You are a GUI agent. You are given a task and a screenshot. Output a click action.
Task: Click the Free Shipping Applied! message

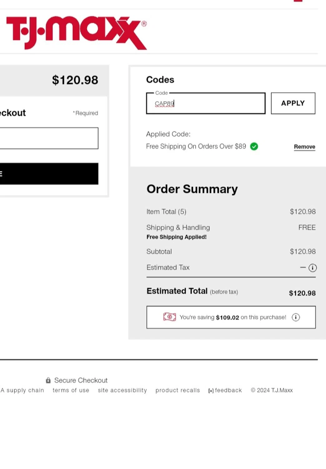pos(176,237)
